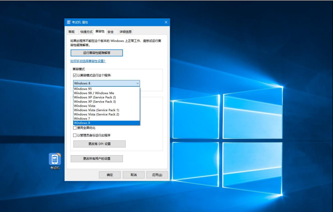Viewport: 333px width, 212px height.
Task: Click 更改所有用户的设置 button
Action: tap(97, 159)
